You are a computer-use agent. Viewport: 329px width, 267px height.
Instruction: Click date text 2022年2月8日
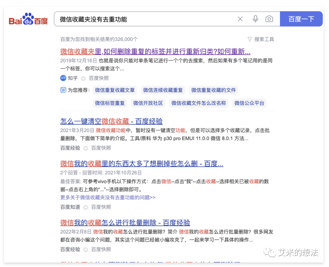point(76,232)
